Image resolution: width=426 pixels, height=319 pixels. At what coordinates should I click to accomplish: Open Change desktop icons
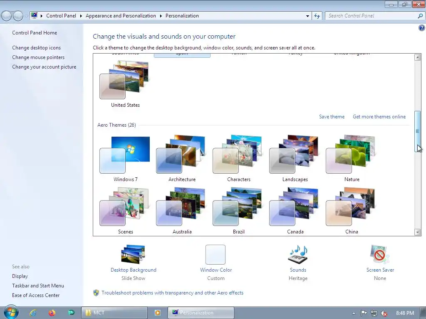coord(37,48)
